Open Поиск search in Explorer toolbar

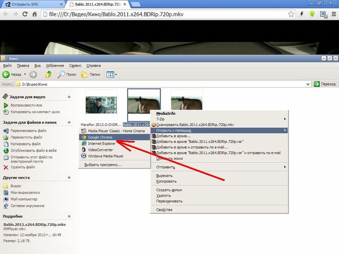[x=66, y=75]
